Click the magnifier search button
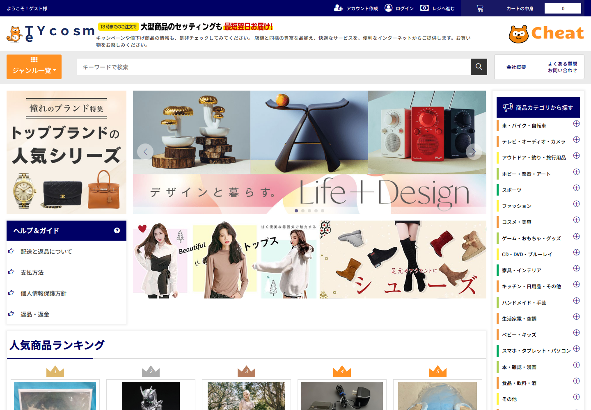The image size is (591, 410). [x=479, y=67]
